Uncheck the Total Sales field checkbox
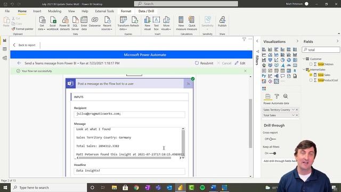The width and height of the screenshot is (341, 192). click(x=311, y=75)
